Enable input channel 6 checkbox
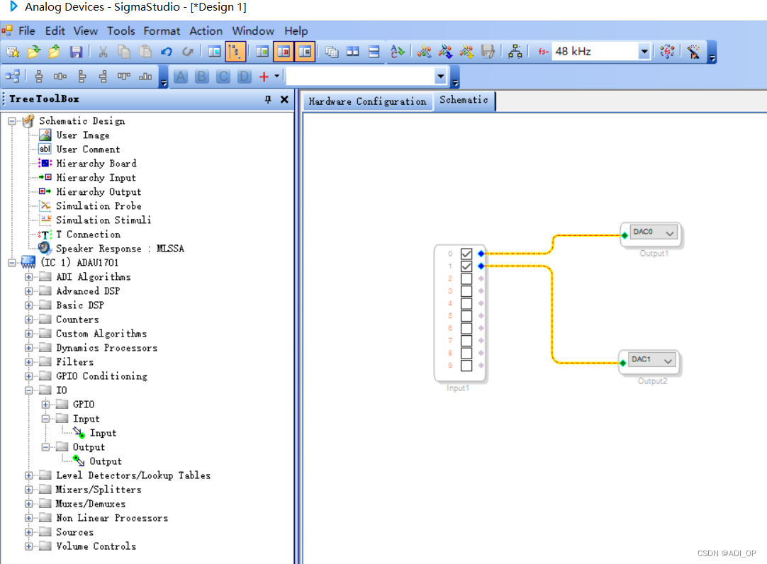The height and width of the screenshot is (564, 767). pos(466,329)
